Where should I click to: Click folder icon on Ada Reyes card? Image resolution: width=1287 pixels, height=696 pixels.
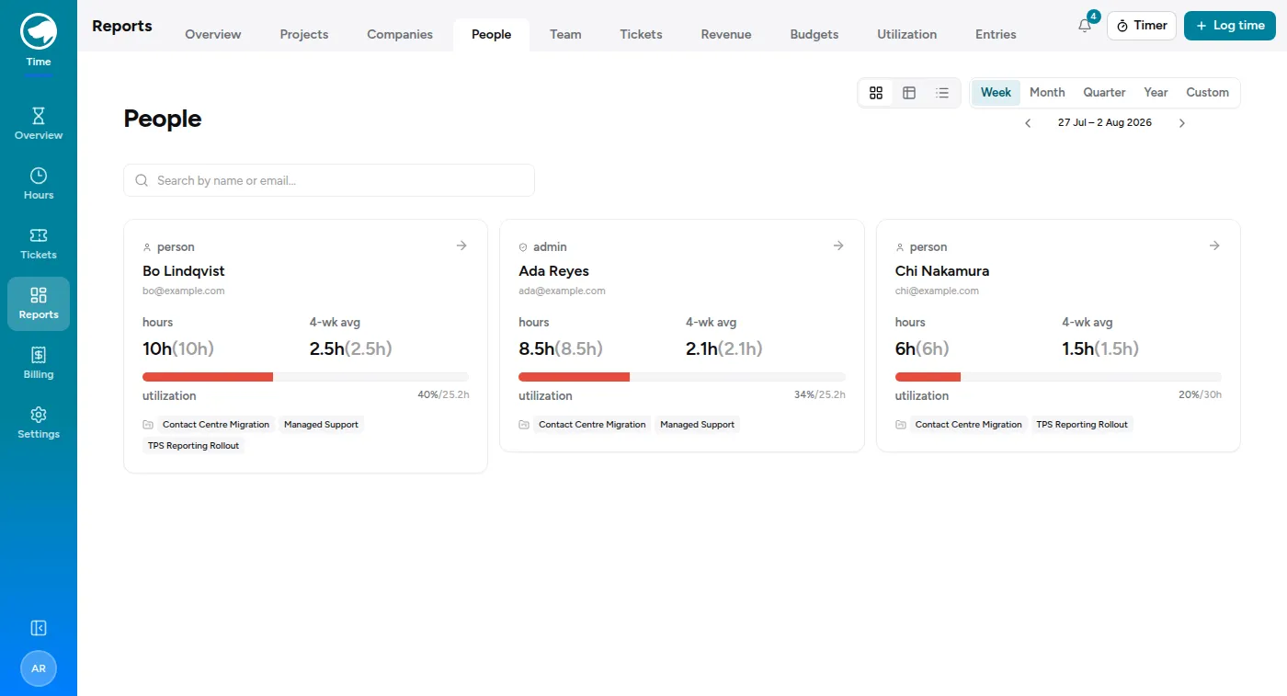(524, 425)
